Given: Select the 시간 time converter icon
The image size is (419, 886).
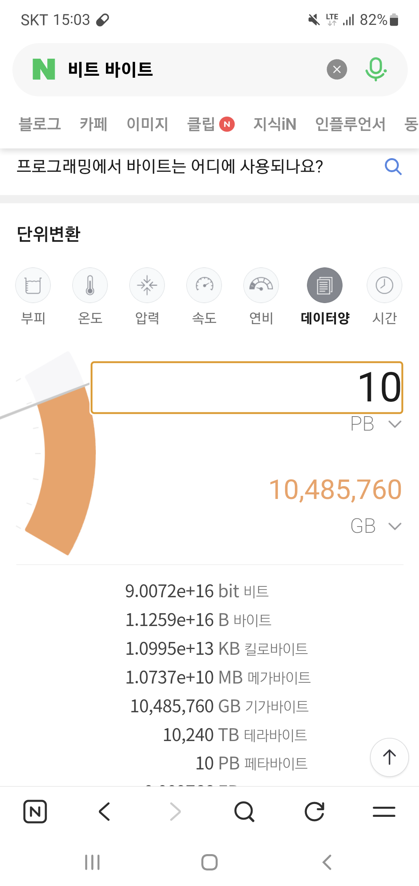Looking at the screenshot, I should click(x=384, y=286).
